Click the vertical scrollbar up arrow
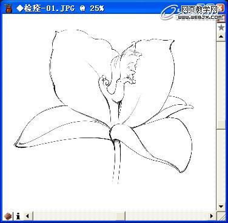This screenshot has width=228, height=223. pyautogui.click(x=221, y=37)
